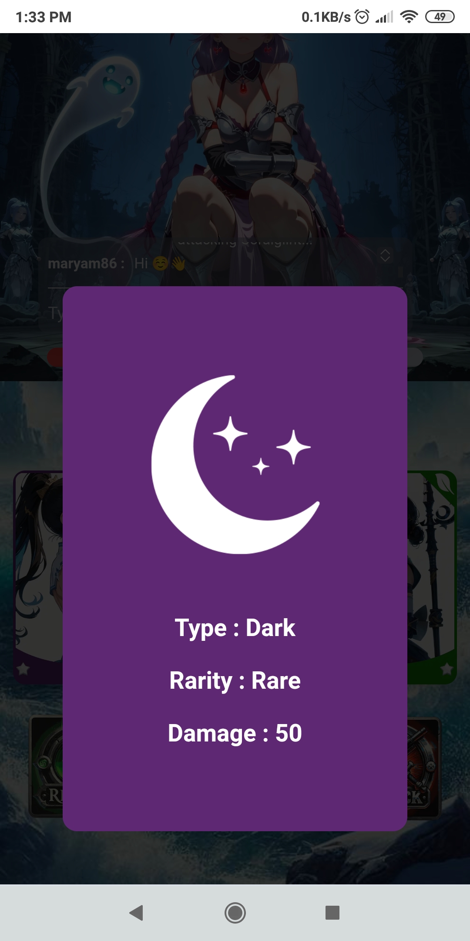This screenshot has height=941, width=470.
Task: Tap the crescent moon Dark type icon
Action: pos(235,464)
